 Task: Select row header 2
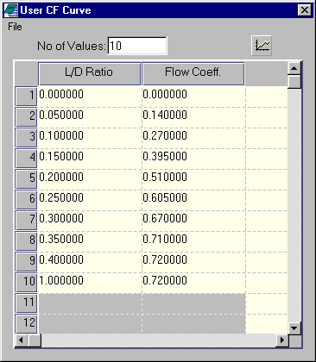[x=26, y=117]
